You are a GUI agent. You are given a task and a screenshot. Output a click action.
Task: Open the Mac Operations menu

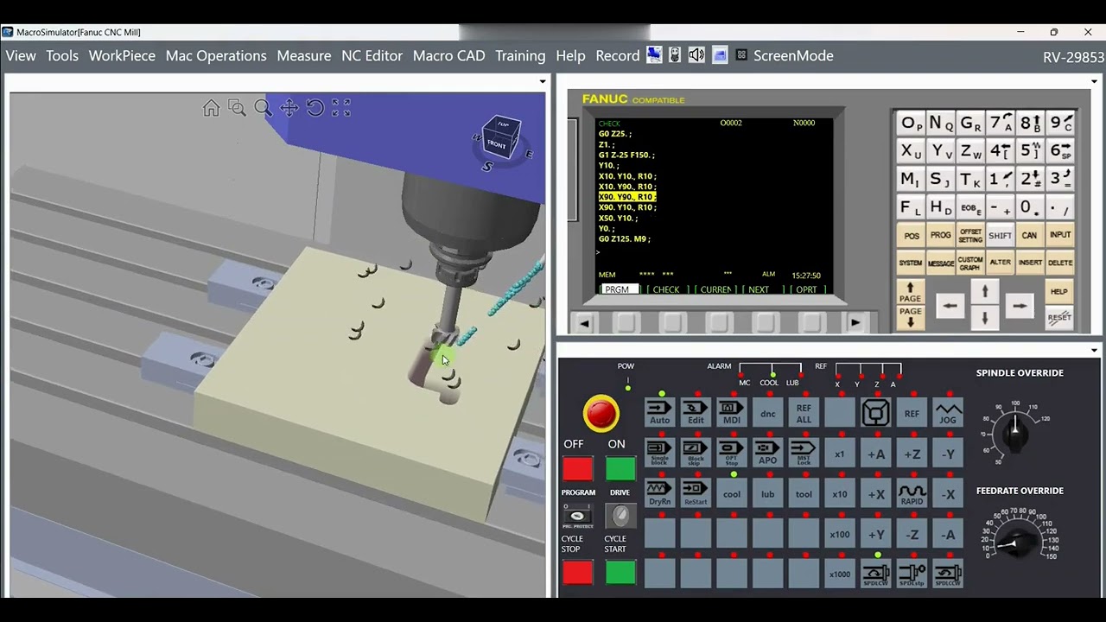[216, 55]
